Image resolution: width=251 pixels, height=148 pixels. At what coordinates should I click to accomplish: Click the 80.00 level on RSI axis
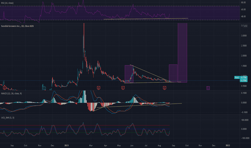tap(243, 3)
